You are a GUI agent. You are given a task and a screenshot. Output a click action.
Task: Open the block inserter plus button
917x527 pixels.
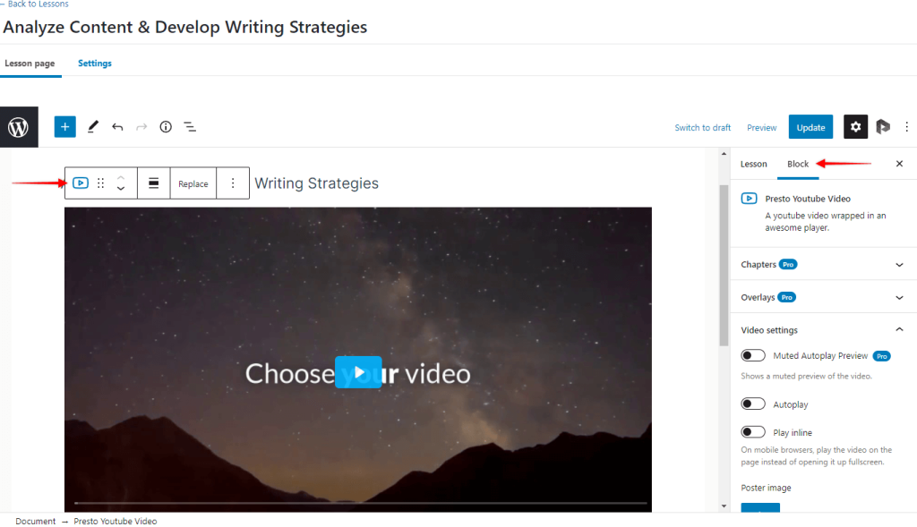(x=64, y=127)
